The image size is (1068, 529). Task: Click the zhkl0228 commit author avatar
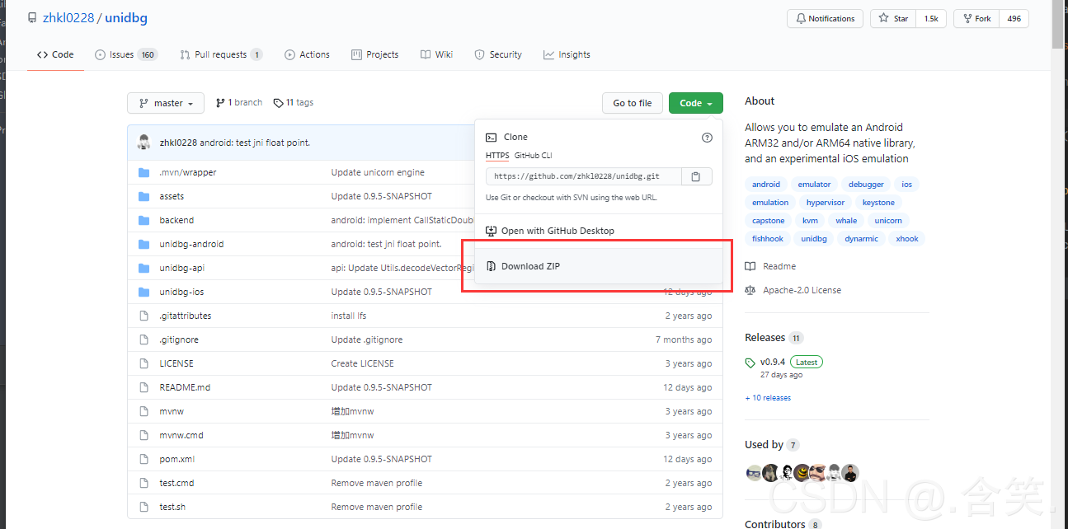click(144, 143)
